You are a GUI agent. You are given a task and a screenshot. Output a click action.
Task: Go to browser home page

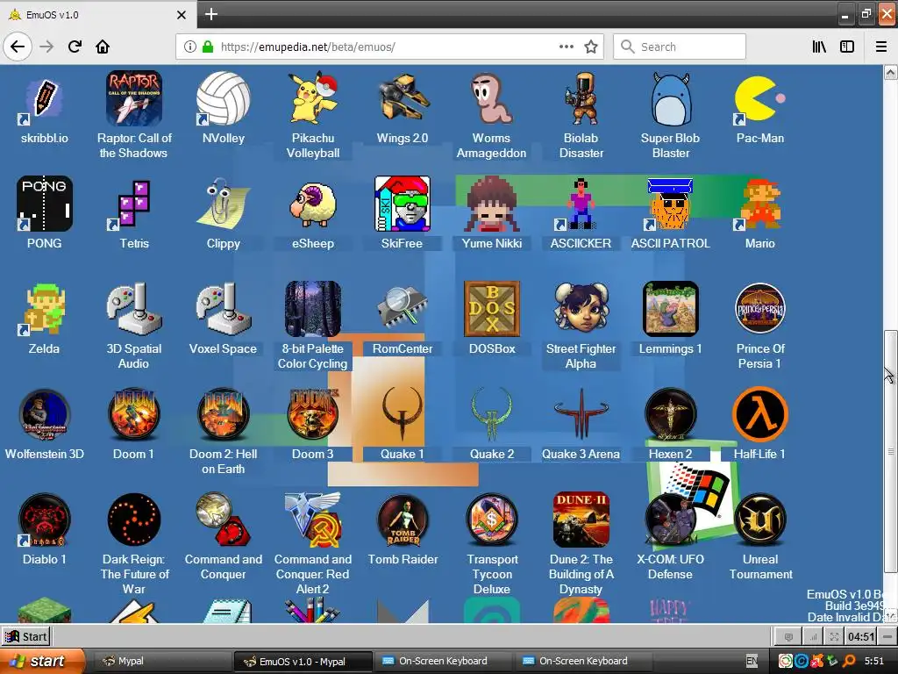pyautogui.click(x=103, y=47)
